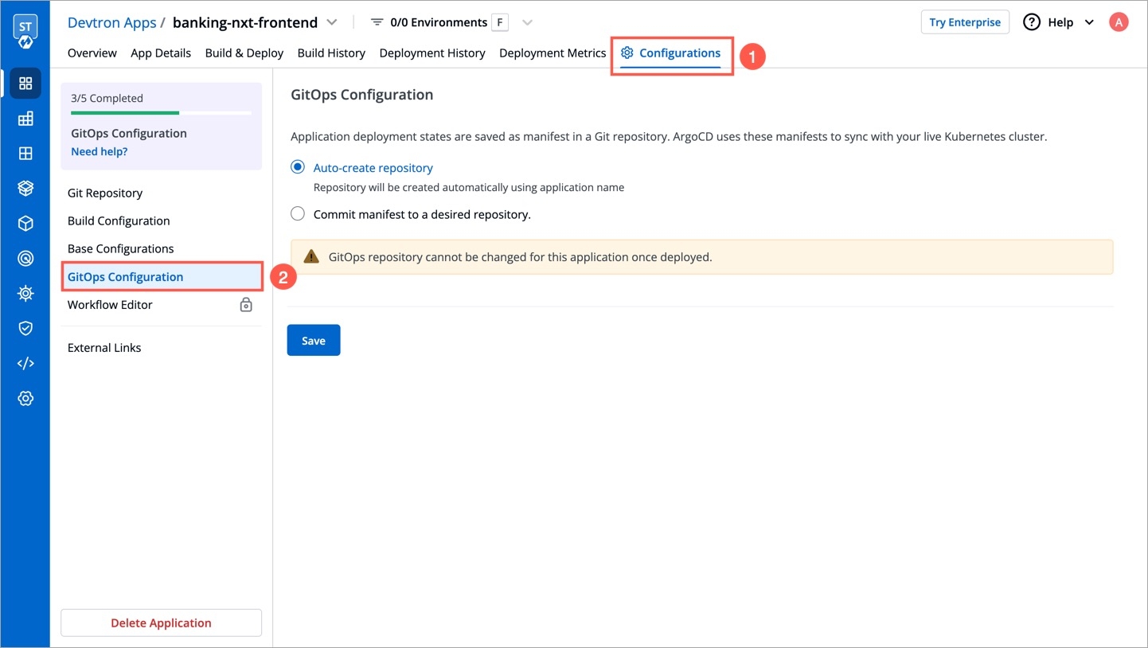Open Chart Store stacked-layers sidebar icon

pos(25,189)
